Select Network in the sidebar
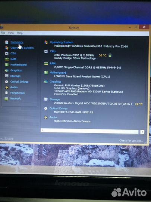The width and height of the screenshot is (151, 202). click(x=16, y=98)
